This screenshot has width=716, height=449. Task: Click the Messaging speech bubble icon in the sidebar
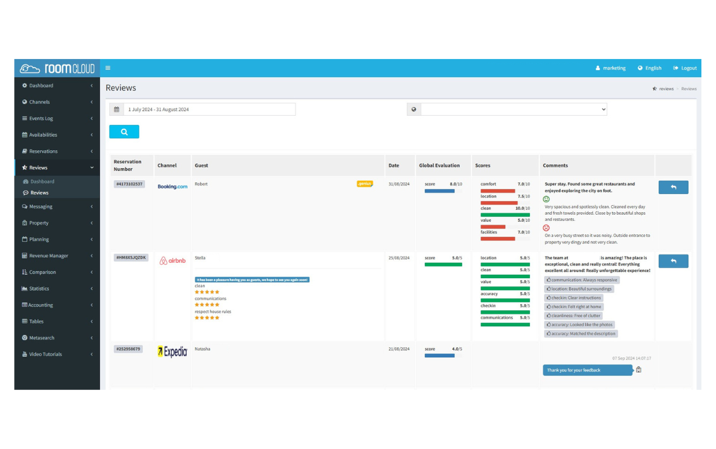(24, 206)
